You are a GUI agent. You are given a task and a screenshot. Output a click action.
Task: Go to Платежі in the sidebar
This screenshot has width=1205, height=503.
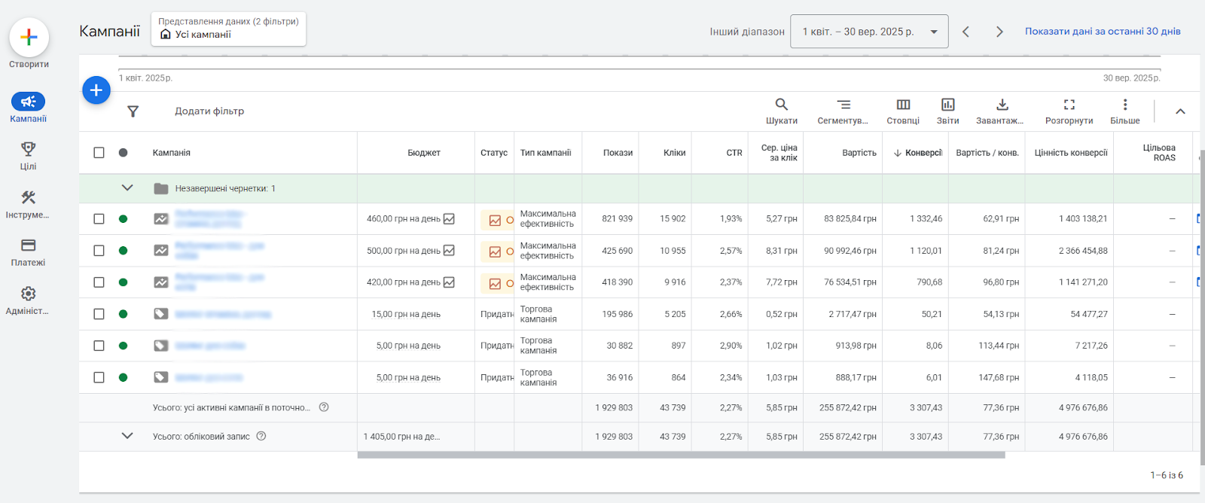pos(29,251)
